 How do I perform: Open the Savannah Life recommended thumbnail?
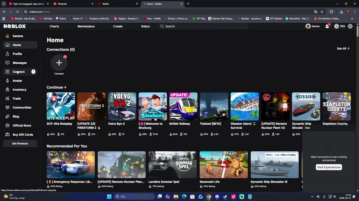coord(224,165)
